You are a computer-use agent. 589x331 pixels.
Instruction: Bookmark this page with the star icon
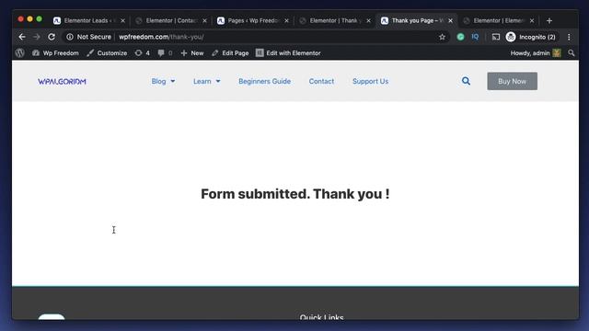[x=442, y=37]
